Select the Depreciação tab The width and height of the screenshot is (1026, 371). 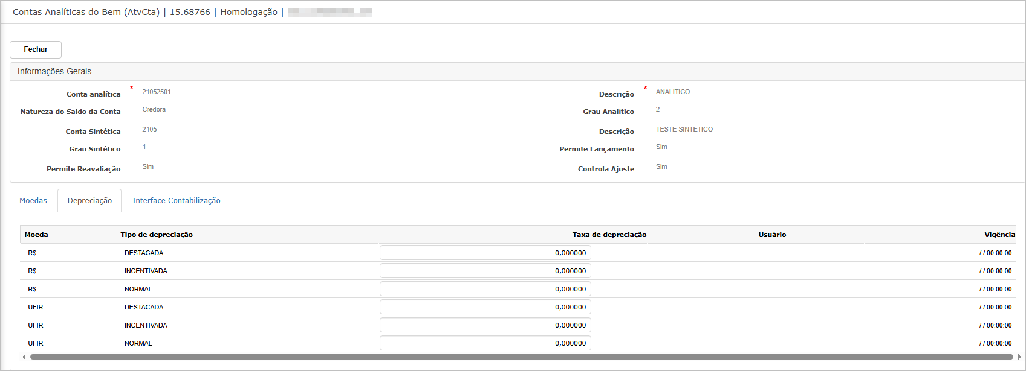[x=89, y=201]
